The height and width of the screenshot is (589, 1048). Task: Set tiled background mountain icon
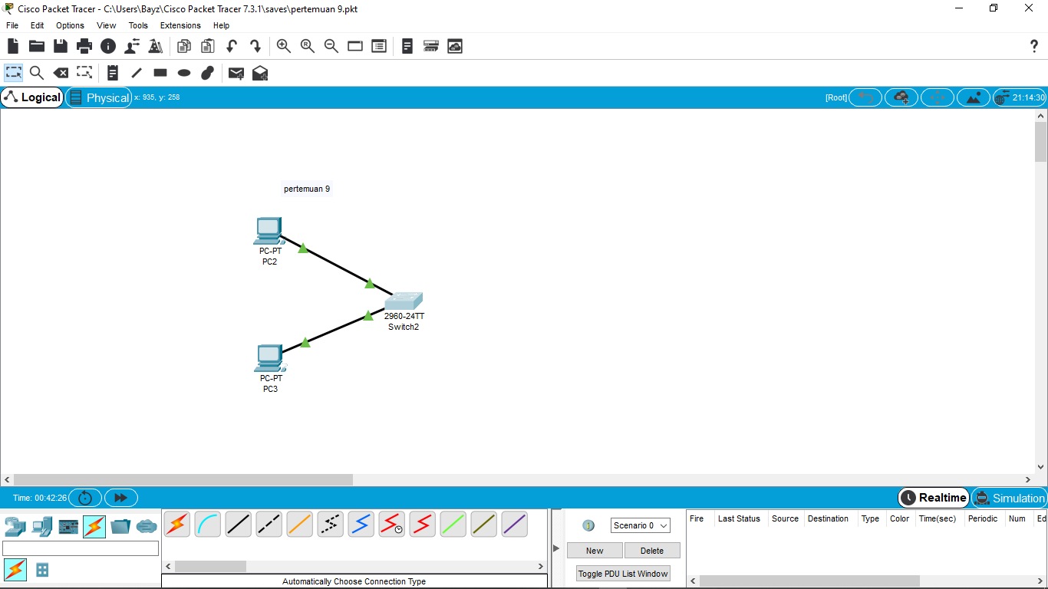pos(974,97)
